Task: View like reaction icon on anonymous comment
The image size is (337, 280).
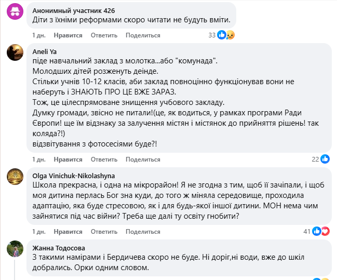Action: pyautogui.click(x=221, y=35)
